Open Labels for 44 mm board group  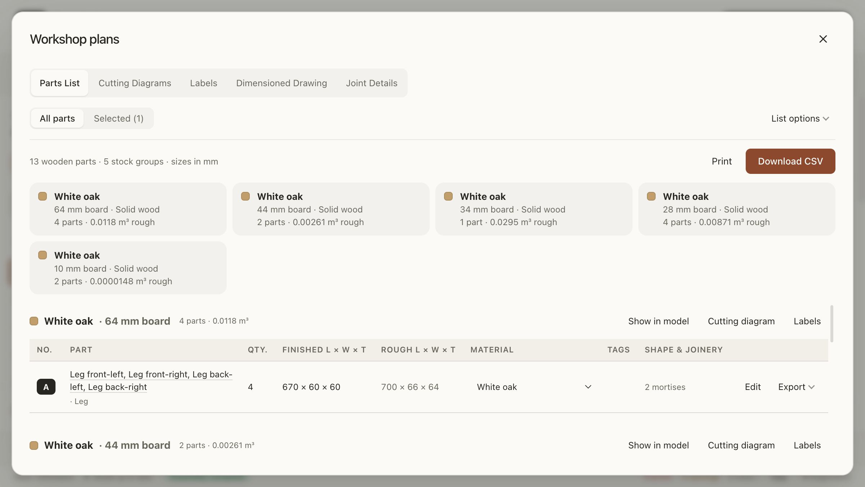coord(807,445)
